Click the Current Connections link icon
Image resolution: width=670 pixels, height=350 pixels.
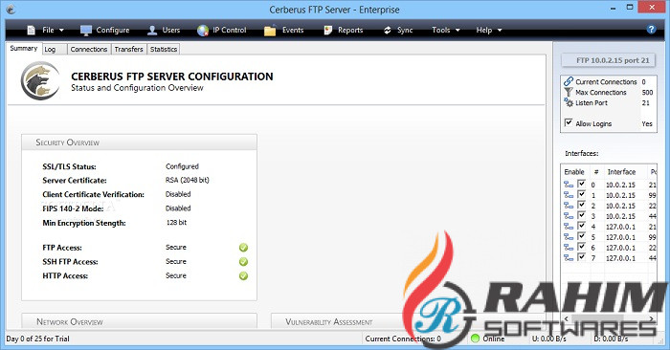click(x=569, y=81)
